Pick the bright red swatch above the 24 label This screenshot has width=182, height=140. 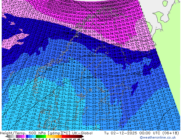[63, 137]
